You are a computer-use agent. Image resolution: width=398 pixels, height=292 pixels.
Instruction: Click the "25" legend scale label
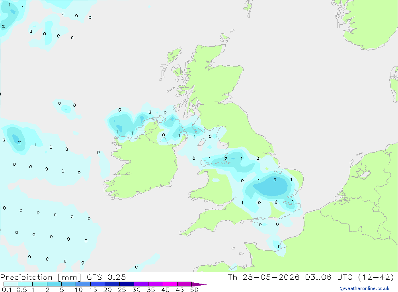tap(122, 290)
